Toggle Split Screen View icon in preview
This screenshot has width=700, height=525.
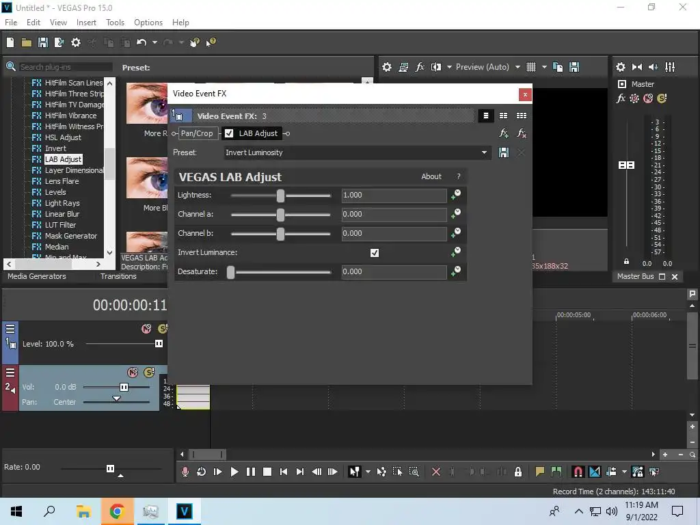tap(435, 67)
